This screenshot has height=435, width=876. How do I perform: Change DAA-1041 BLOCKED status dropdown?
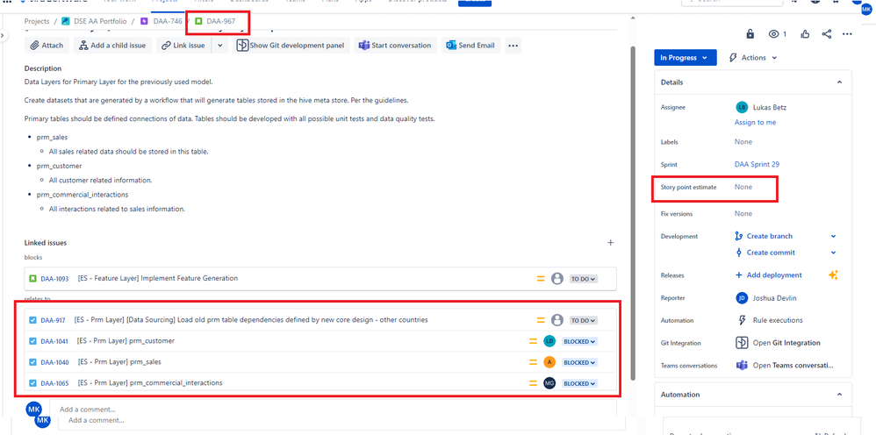(579, 341)
